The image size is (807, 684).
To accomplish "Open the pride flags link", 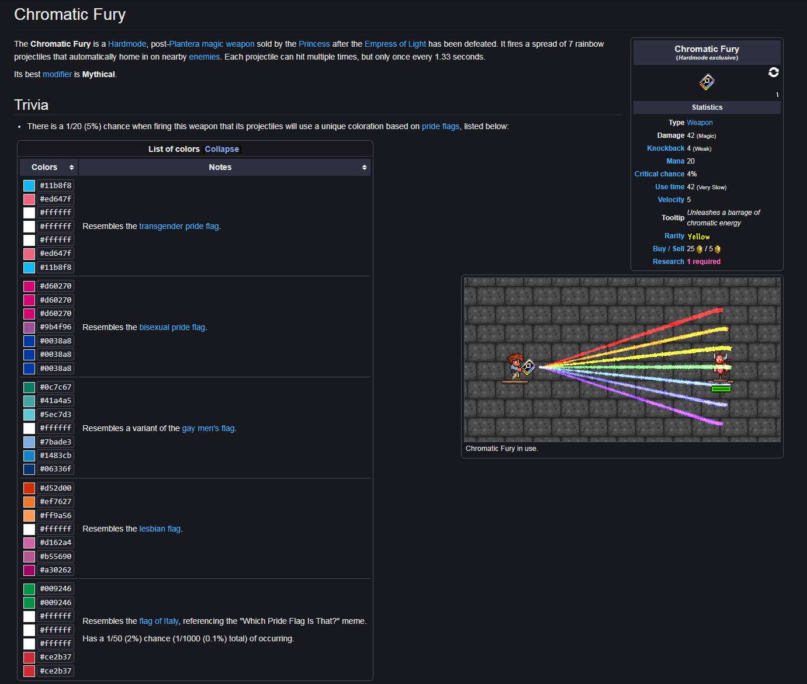I will pyautogui.click(x=441, y=126).
